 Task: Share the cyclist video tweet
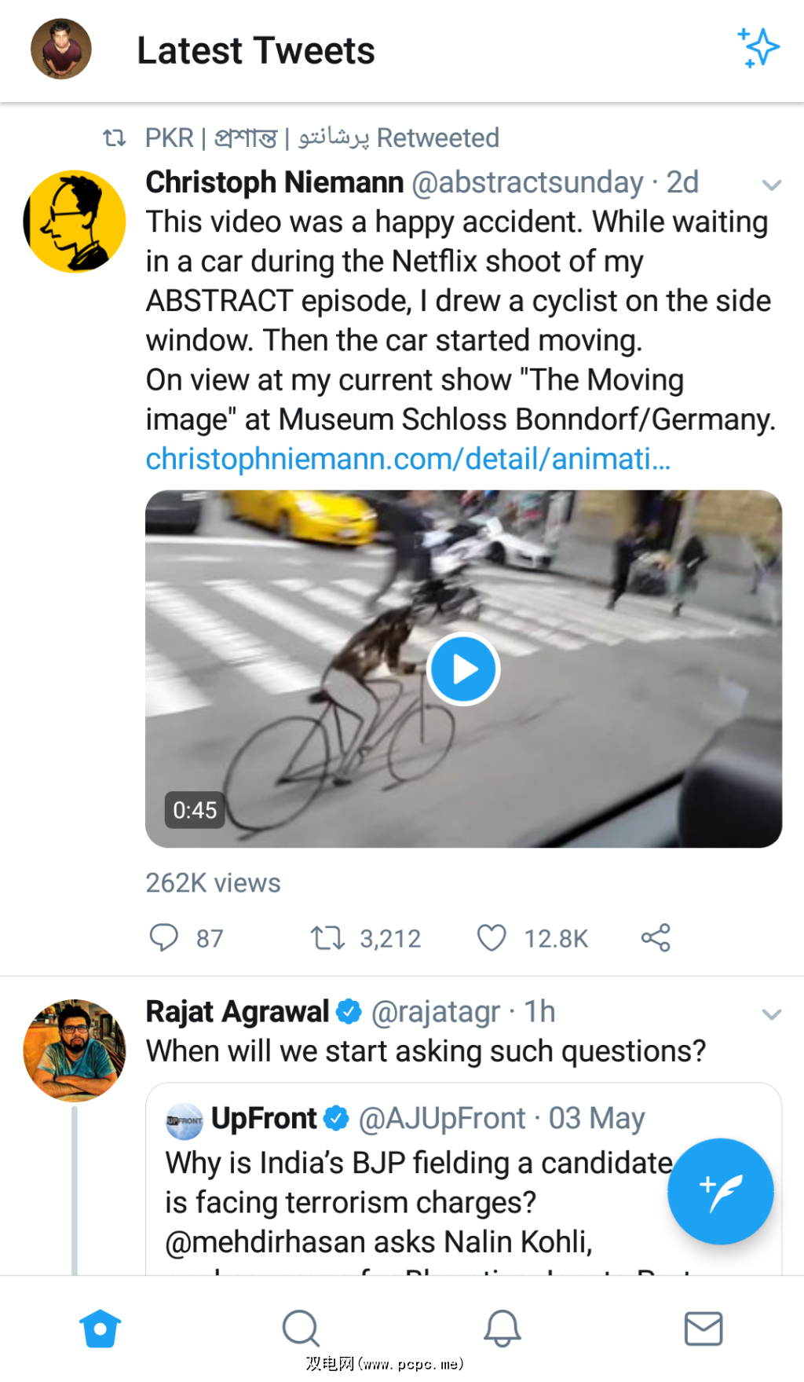point(656,937)
